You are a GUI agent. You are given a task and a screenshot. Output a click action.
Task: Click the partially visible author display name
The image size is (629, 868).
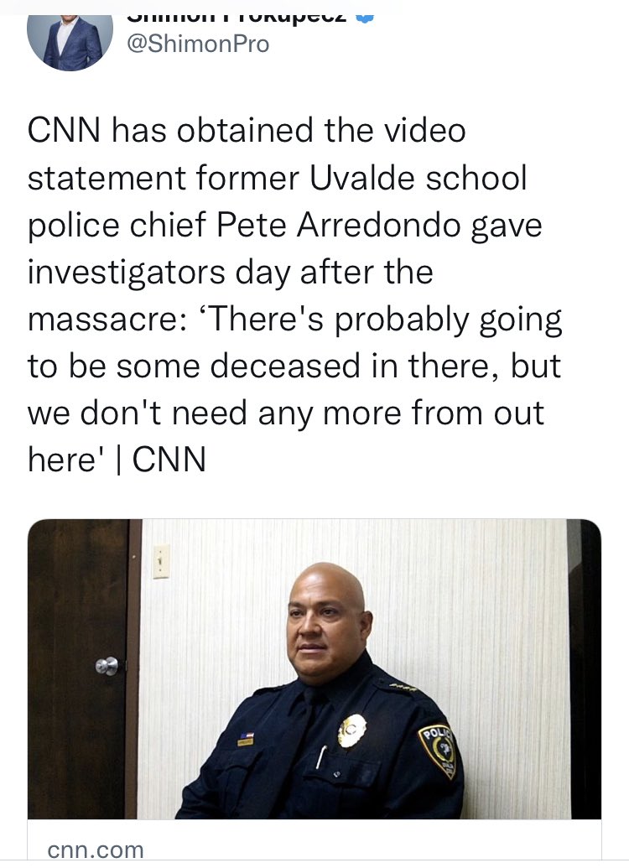click(237, 18)
